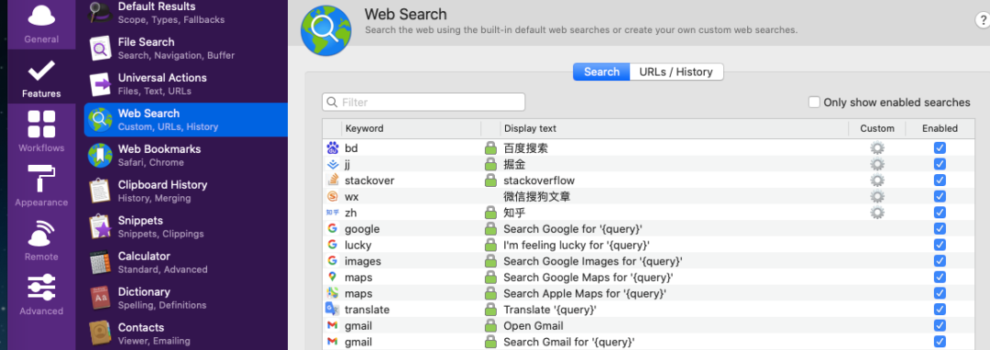
Task: Click the Baidu icon in bd row
Action: click(x=333, y=148)
